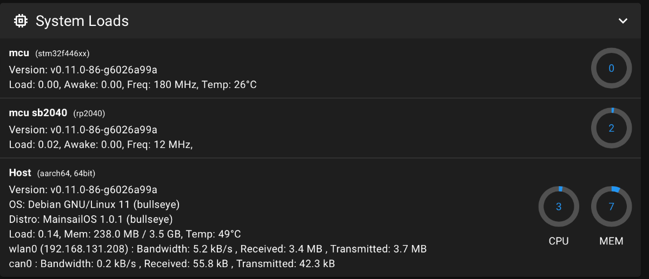This screenshot has height=279, width=649.
Task: Click the mcu sb2040 load gauge showing 2
Action: pyautogui.click(x=612, y=128)
